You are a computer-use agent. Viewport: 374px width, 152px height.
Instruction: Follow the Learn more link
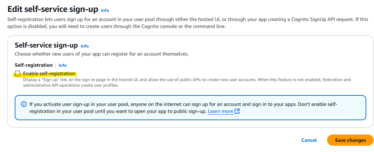point(220,111)
